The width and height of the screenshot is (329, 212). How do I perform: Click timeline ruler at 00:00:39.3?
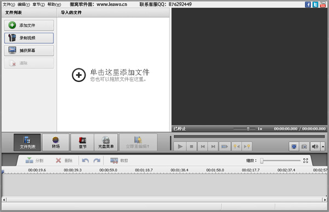tap(72, 170)
